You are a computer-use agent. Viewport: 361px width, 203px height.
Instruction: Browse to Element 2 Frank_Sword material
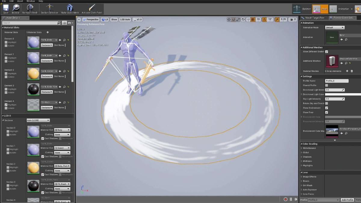coord(64,71)
